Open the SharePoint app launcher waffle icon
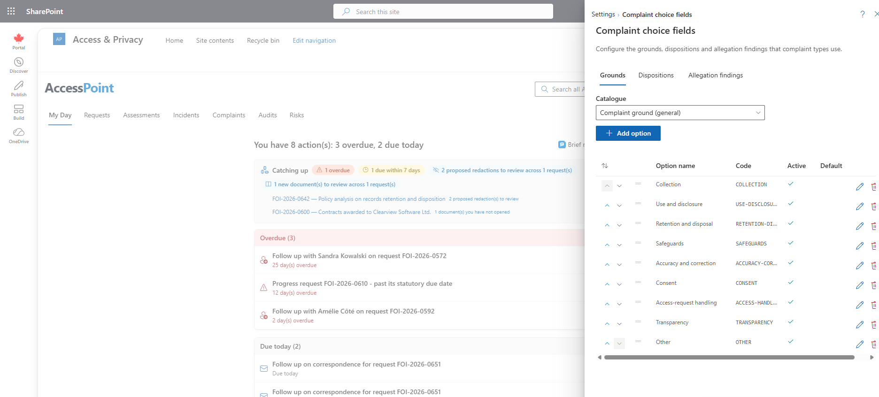879x397 pixels. [11, 11]
